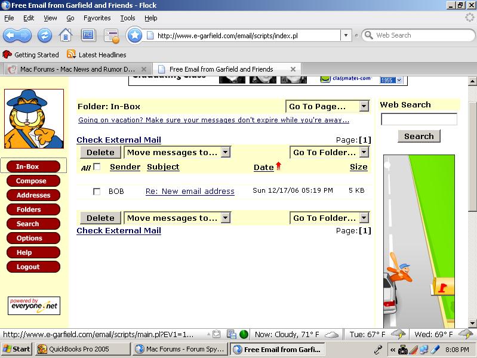Image resolution: width=477 pixels, height=358 pixels.
Task: Click the Compose sidebar button
Action: point(33,181)
